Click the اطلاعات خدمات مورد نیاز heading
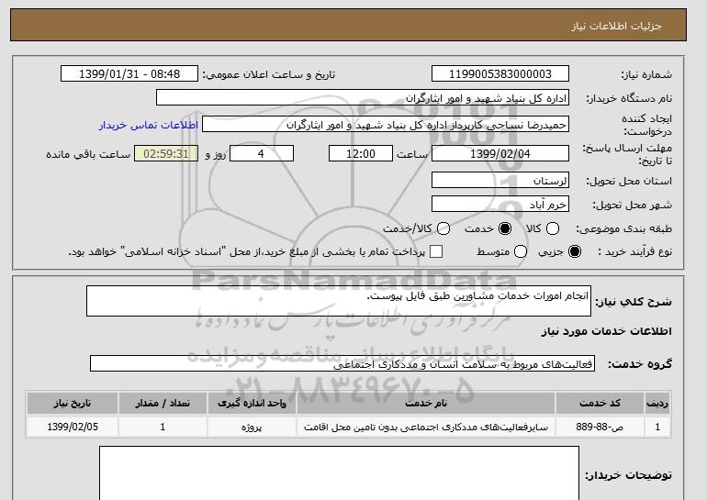Image resolution: width=707 pixels, height=500 pixels. pos(606,331)
